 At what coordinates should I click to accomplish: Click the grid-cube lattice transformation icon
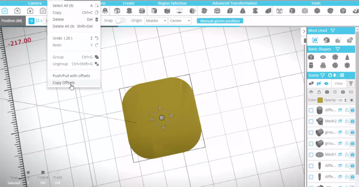(x=217, y=11)
